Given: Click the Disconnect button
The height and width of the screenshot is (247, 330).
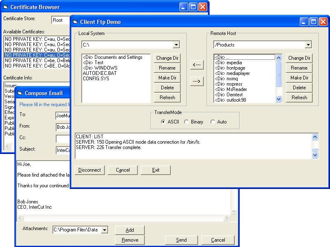Looking at the screenshot, I should coord(90,170).
